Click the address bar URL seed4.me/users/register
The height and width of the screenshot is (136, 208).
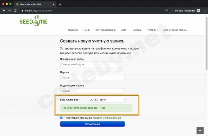point(38,11)
